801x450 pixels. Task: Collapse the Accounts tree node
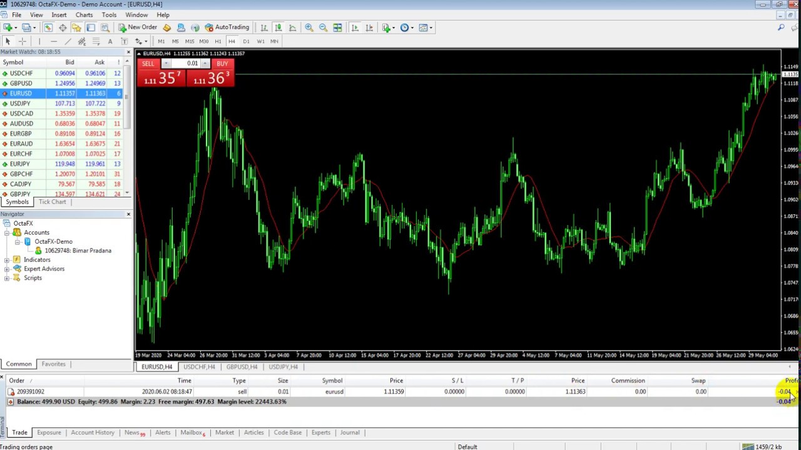pyautogui.click(x=7, y=232)
